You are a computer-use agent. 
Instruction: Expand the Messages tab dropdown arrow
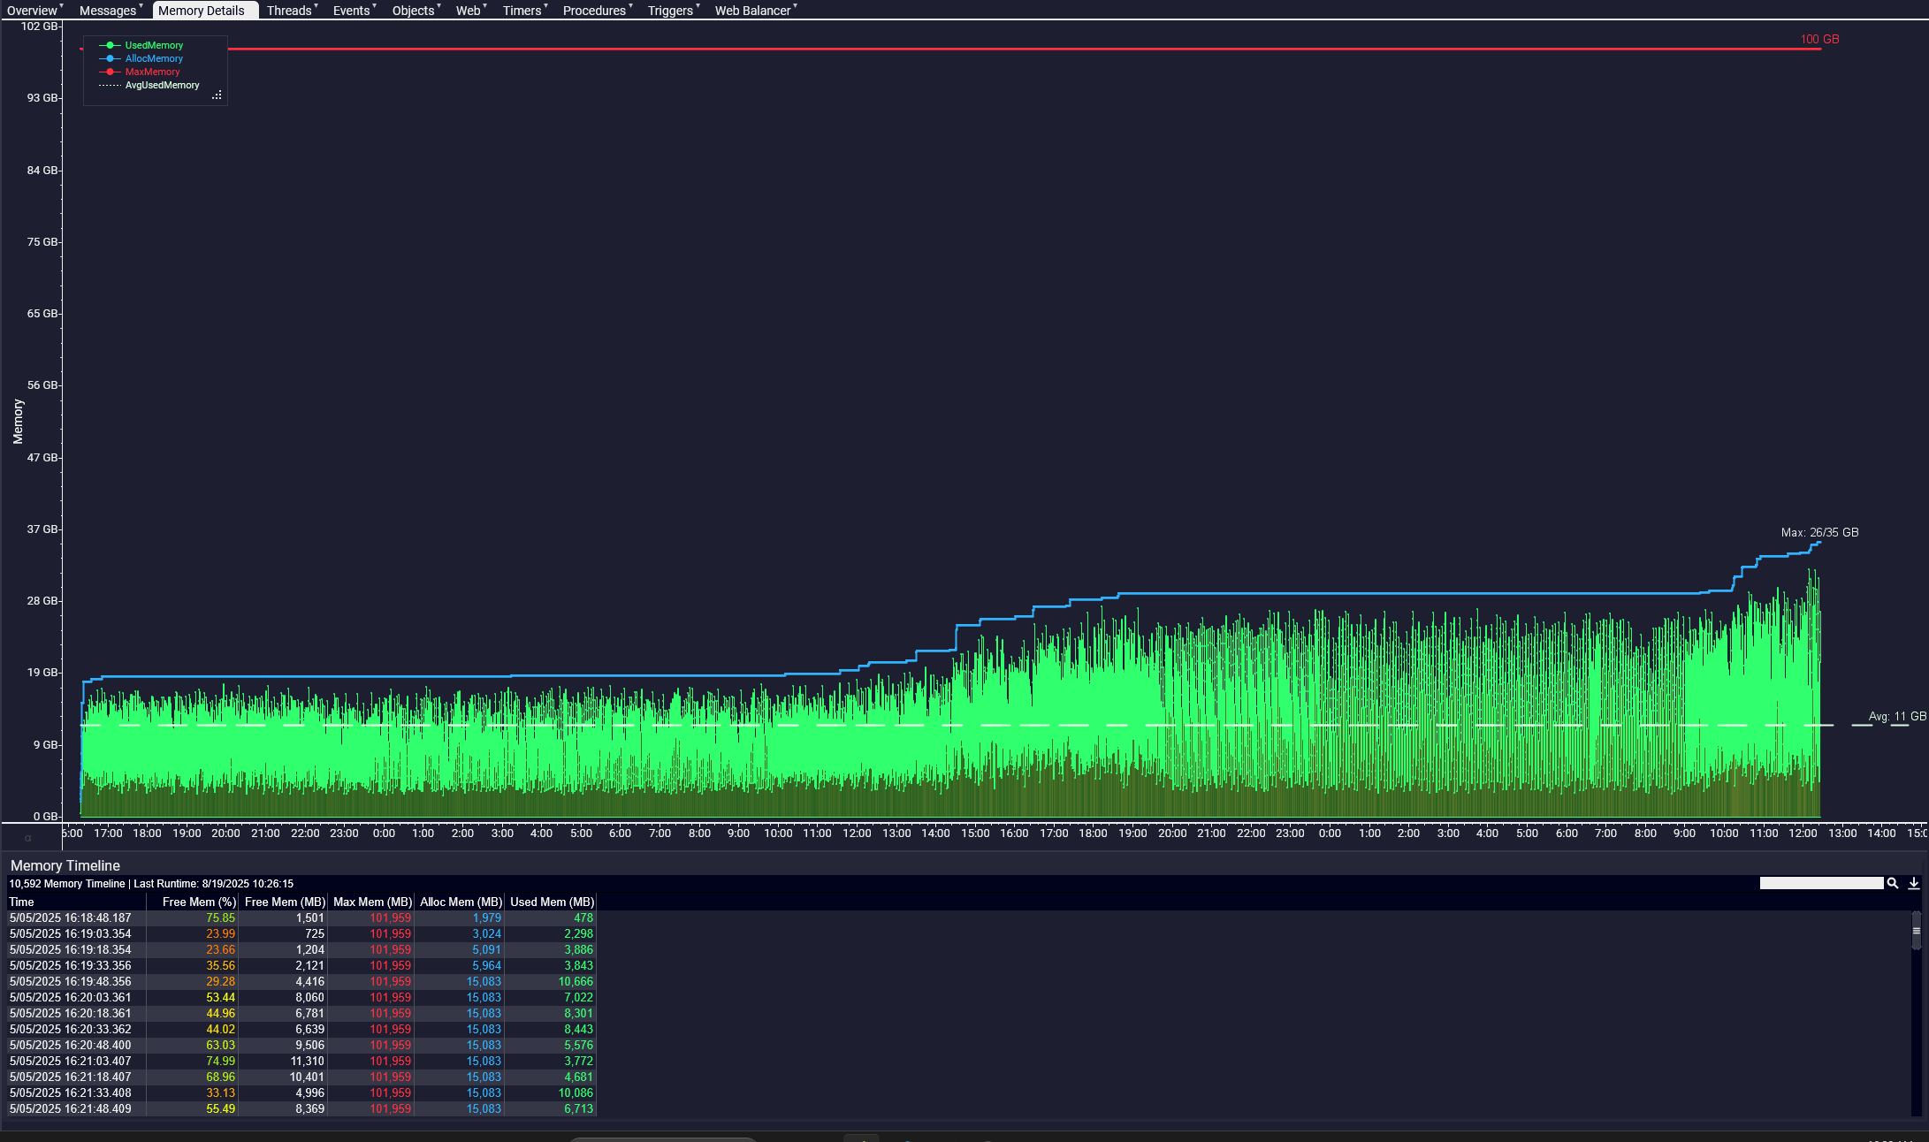click(x=141, y=6)
